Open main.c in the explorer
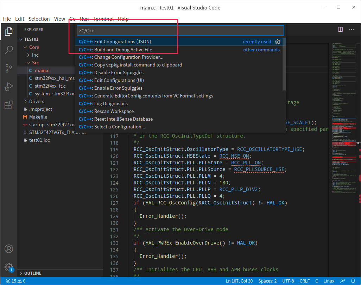 tap(42, 70)
